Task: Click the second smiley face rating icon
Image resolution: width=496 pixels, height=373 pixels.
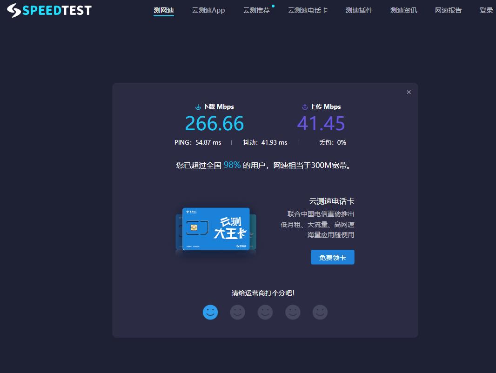Action: [x=237, y=312]
